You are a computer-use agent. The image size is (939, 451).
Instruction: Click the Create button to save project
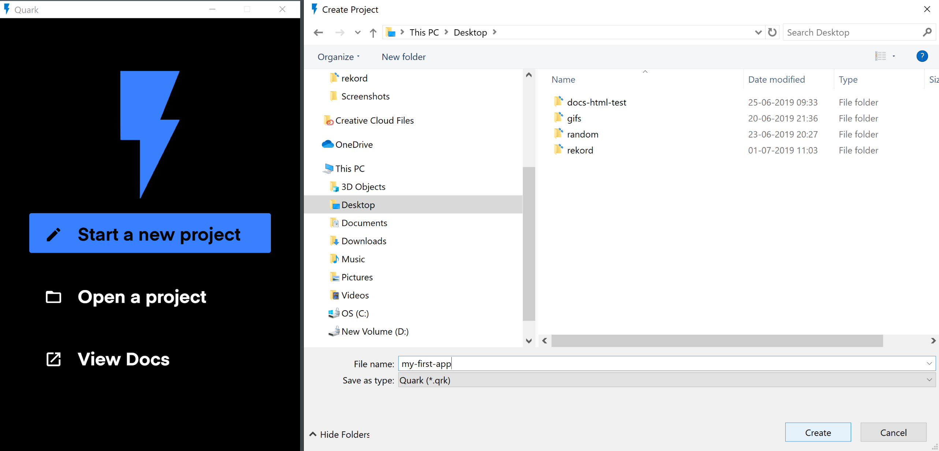point(818,432)
